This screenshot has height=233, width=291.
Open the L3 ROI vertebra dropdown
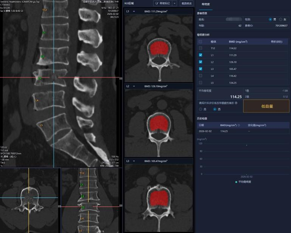point(134,161)
